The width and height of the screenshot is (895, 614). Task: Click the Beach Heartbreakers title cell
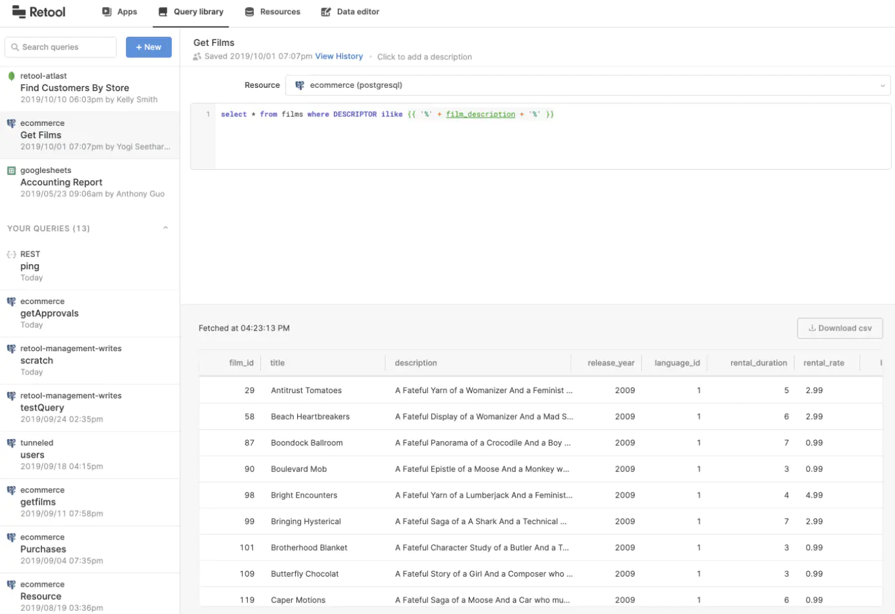point(311,416)
